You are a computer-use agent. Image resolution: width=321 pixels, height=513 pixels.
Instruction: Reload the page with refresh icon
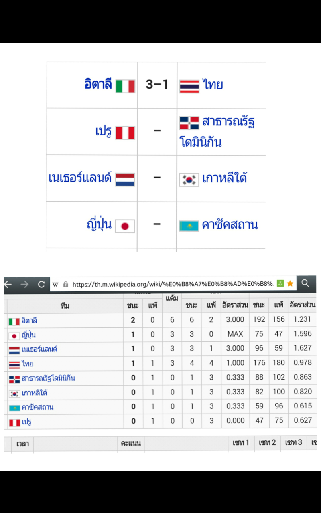click(41, 284)
